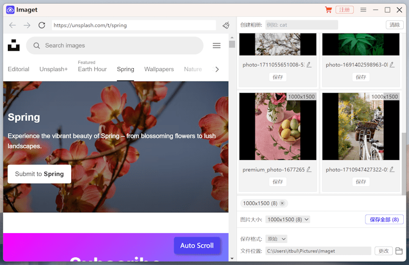The width and height of the screenshot is (409, 265).
Task: Select the green fern leaves thumbnail
Action: pyautogui.click(x=361, y=44)
